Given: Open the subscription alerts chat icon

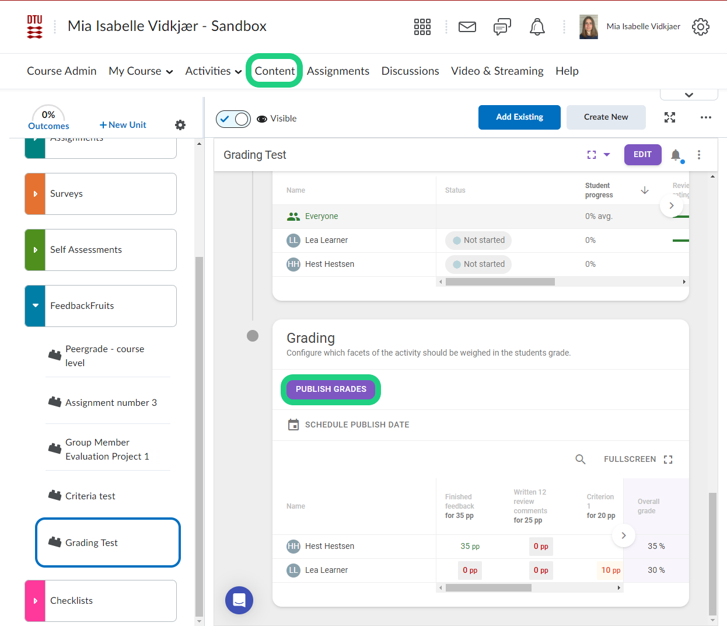Looking at the screenshot, I should pyautogui.click(x=502, y=27).
